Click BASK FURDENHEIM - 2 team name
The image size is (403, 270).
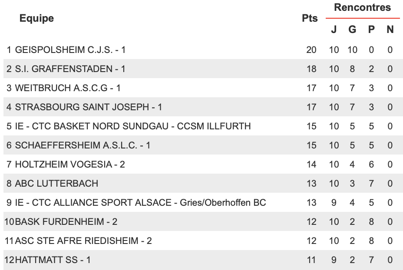[66, 221]
